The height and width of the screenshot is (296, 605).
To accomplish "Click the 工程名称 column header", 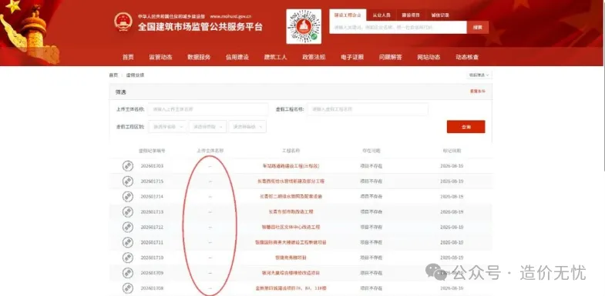I will point(291,151).
